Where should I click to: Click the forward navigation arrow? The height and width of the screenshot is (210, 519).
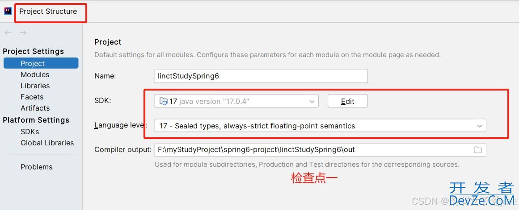23,33
